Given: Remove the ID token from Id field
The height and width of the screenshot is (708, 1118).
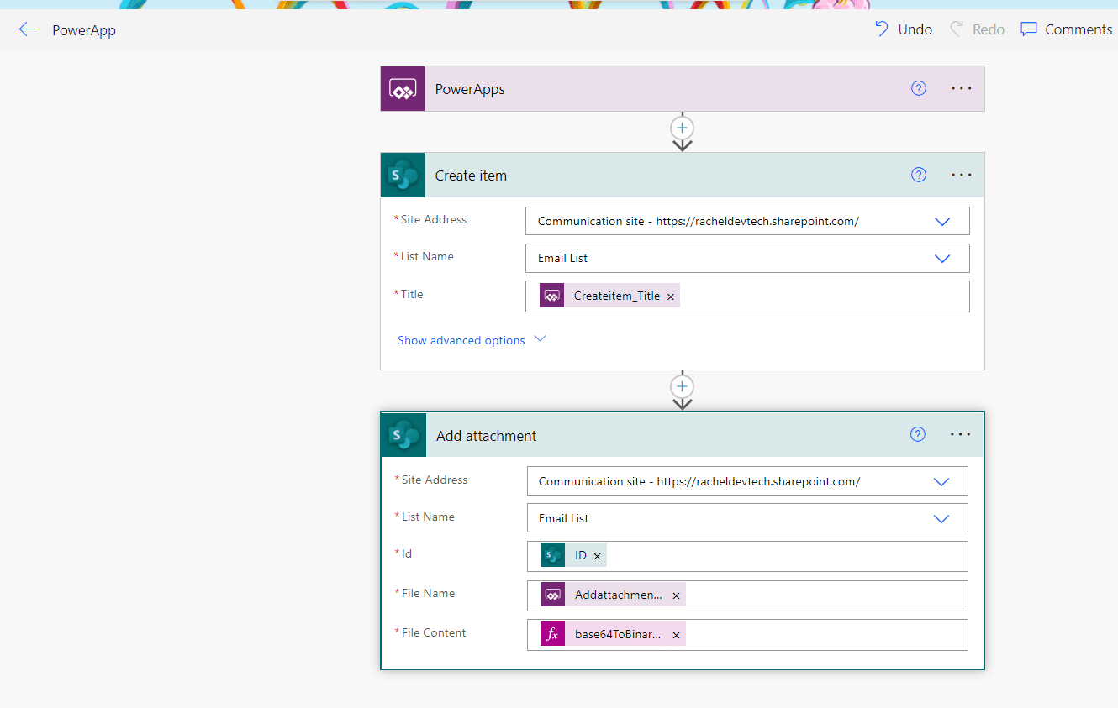Looking at the screenshot, I should tap(597, 556).
